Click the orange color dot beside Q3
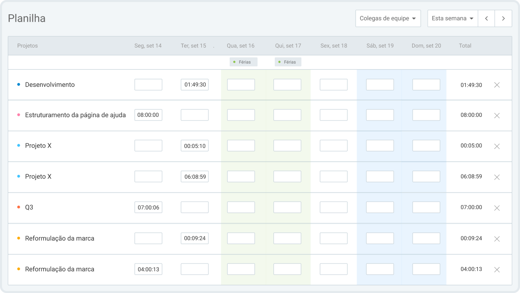520x293 pixels. (x=18, y=207)
